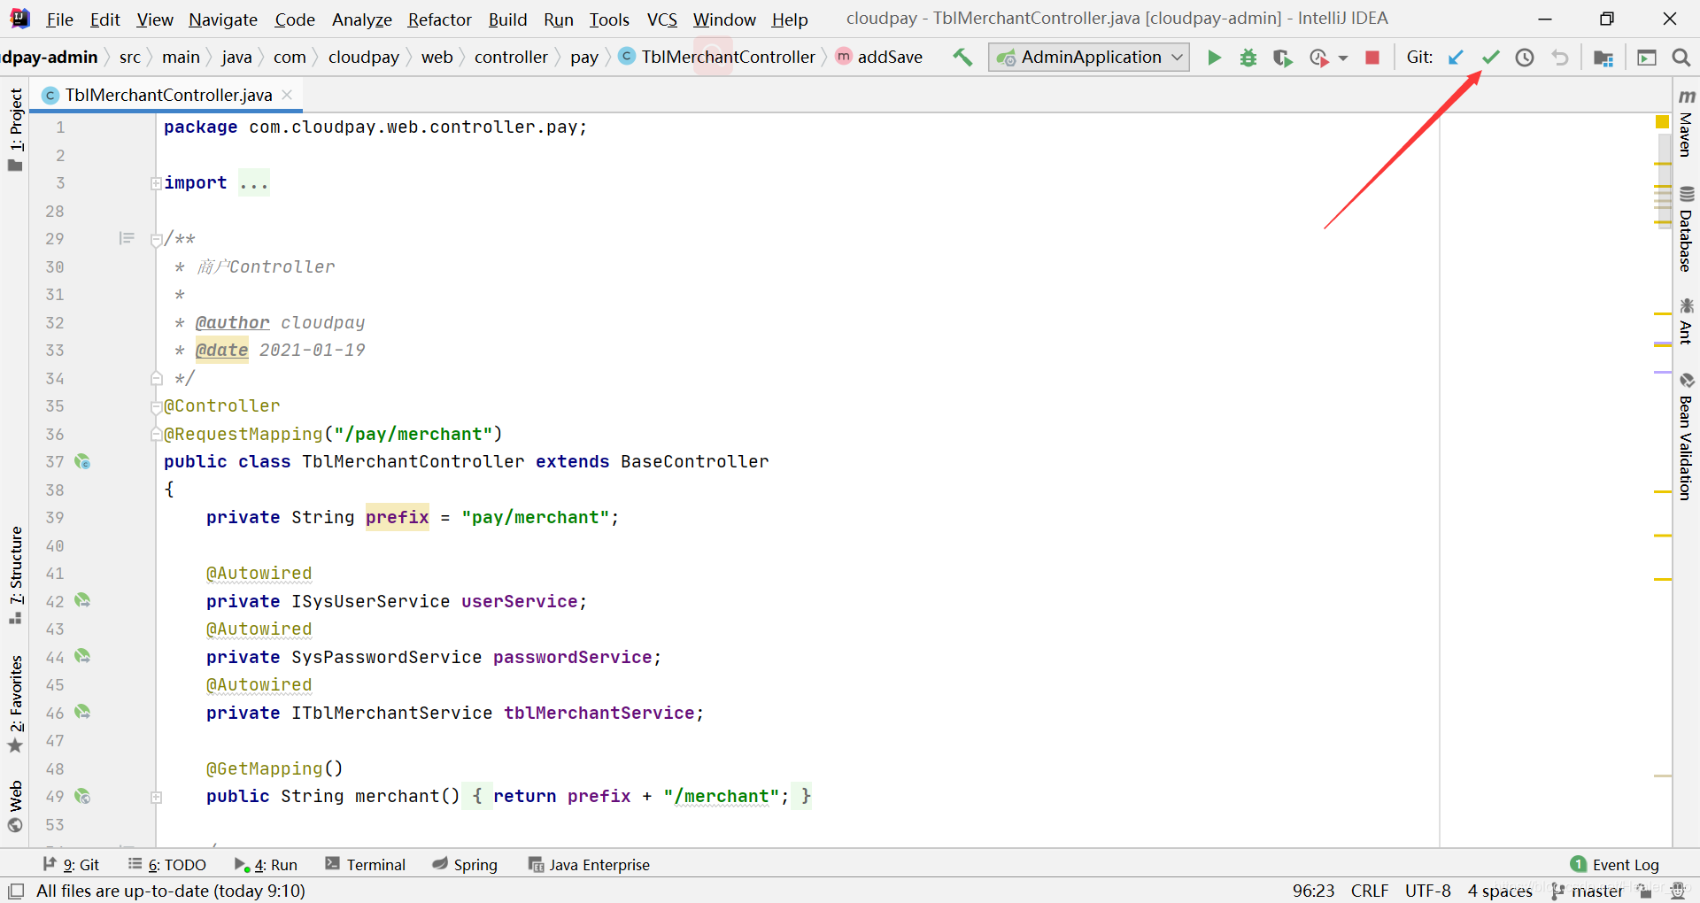Click the read-only lock icon in status bar
This screenshot has width=1700, height=903.
pos(1644,891)
